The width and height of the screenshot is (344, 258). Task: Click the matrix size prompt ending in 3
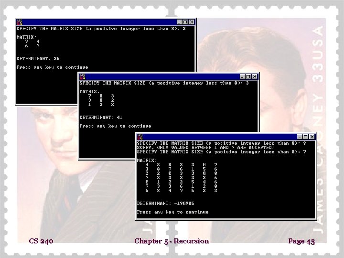click(x=164, y=83)
